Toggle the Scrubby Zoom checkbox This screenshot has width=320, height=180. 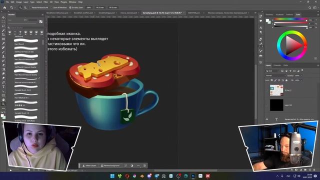point(70,7)
